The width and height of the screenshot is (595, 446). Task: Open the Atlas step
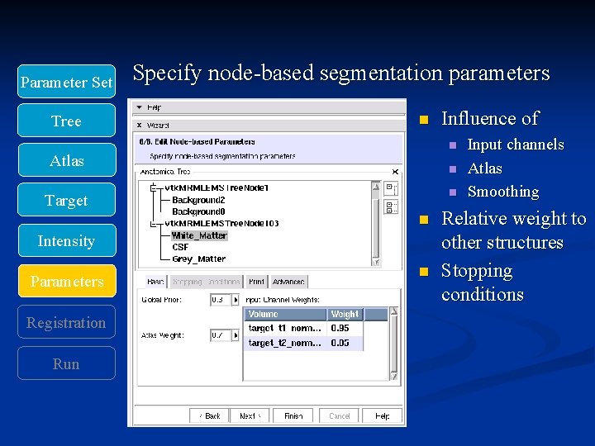point(67,160)
